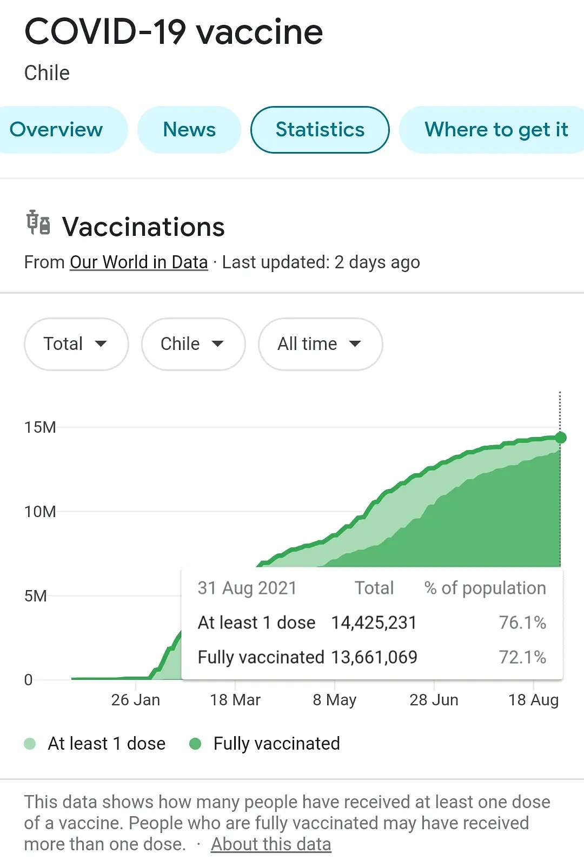Switch to the Overview tab
This screenshot has width=584, height=860.
(x=56, y=130)
